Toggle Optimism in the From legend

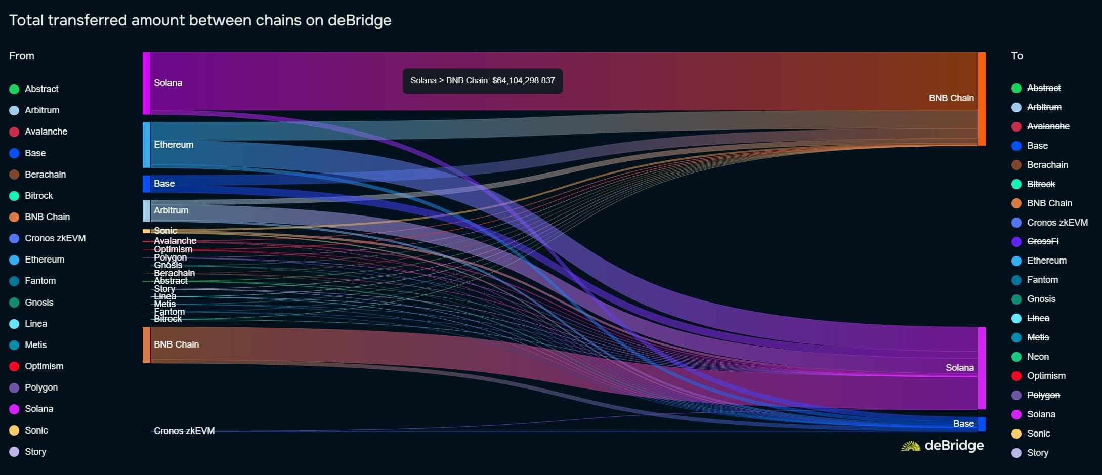[36, 366]
